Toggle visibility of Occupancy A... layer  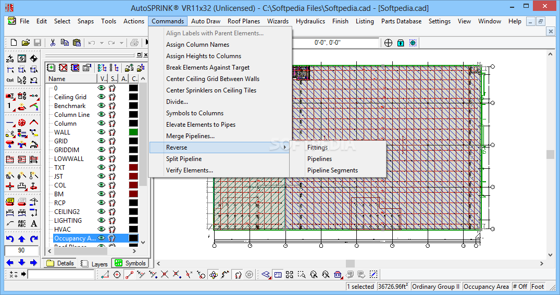coord(102,238)
